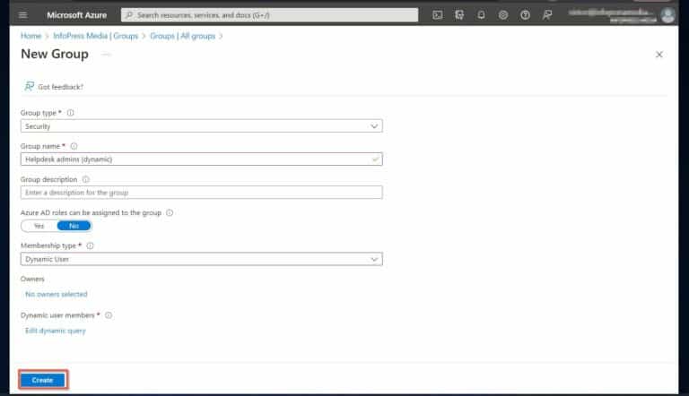Open the Group type dropdown
This screenshot has height=396, width=689.
coord(201,126)
